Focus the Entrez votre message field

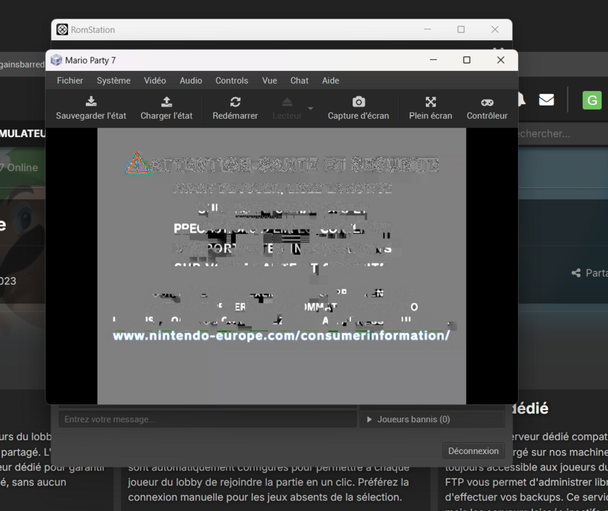tap(207, 420)
